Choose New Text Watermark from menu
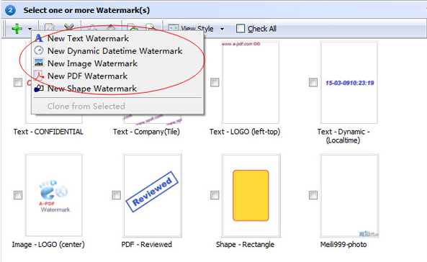427x262 pixels. pos(117,38)
